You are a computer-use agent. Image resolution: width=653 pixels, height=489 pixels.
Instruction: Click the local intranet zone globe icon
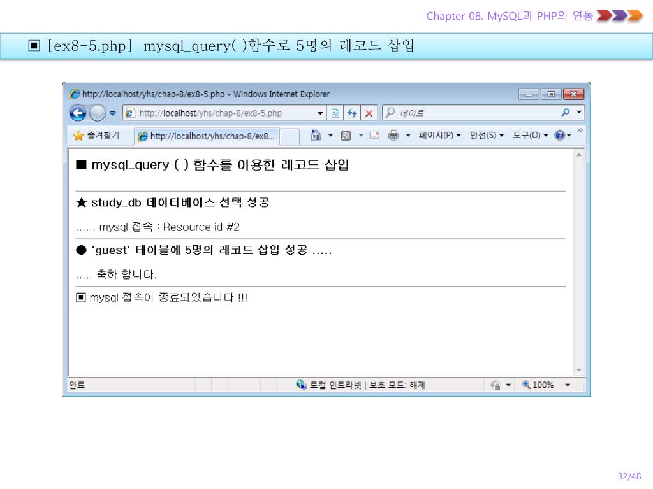[x=301, y=385]
